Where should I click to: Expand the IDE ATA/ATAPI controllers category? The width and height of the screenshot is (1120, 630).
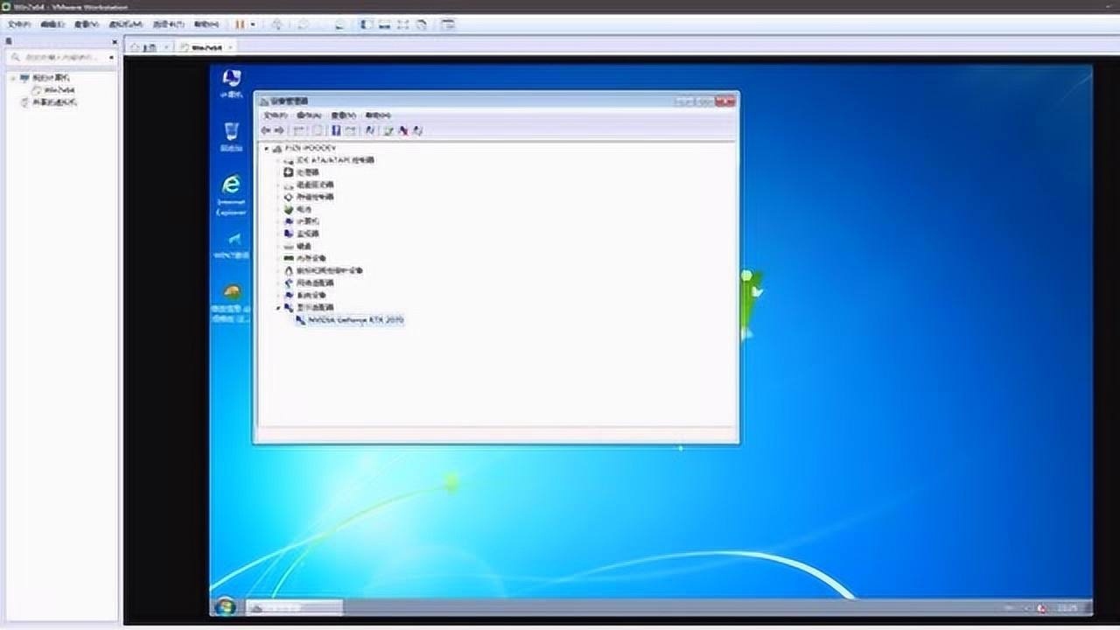[x=278, y=161]
